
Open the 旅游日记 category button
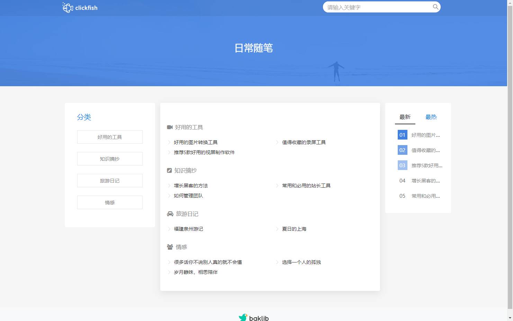tap(110, 181)
